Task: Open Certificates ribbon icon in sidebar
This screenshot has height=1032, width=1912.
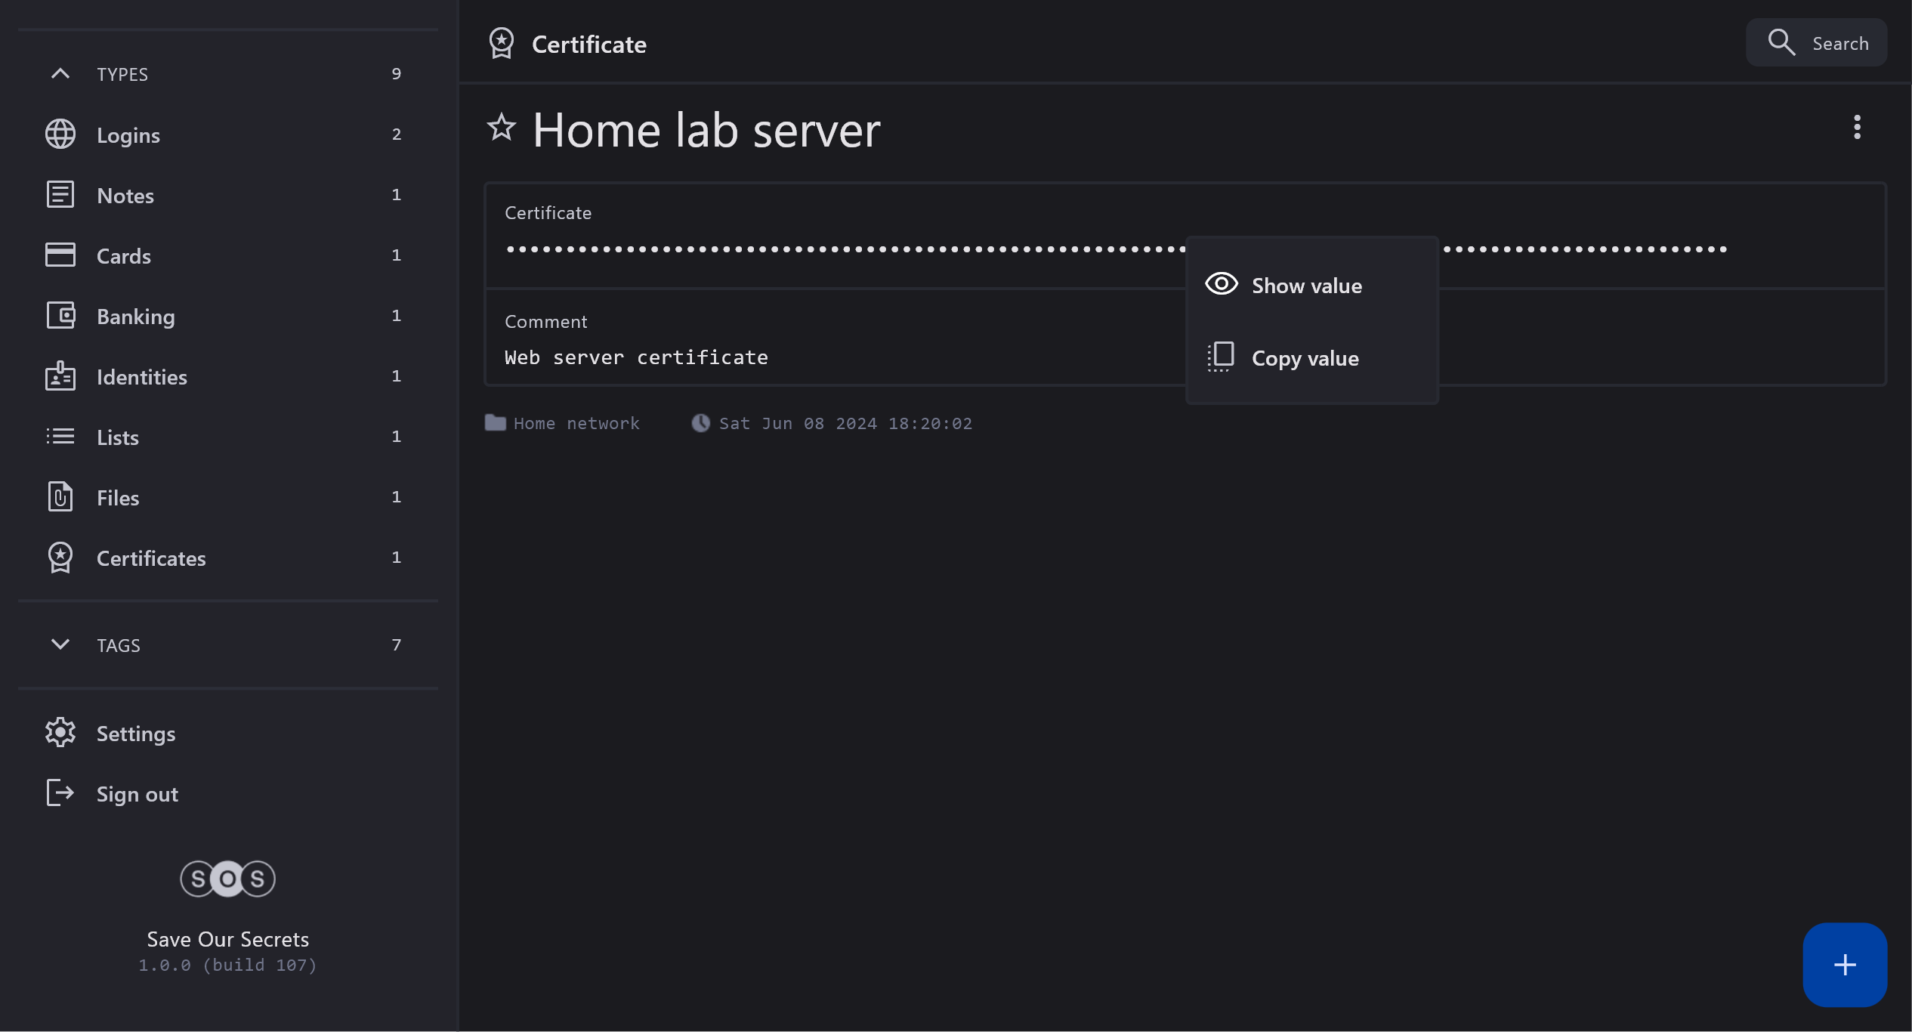Action: pyautogui.click(x=60, y=558)
